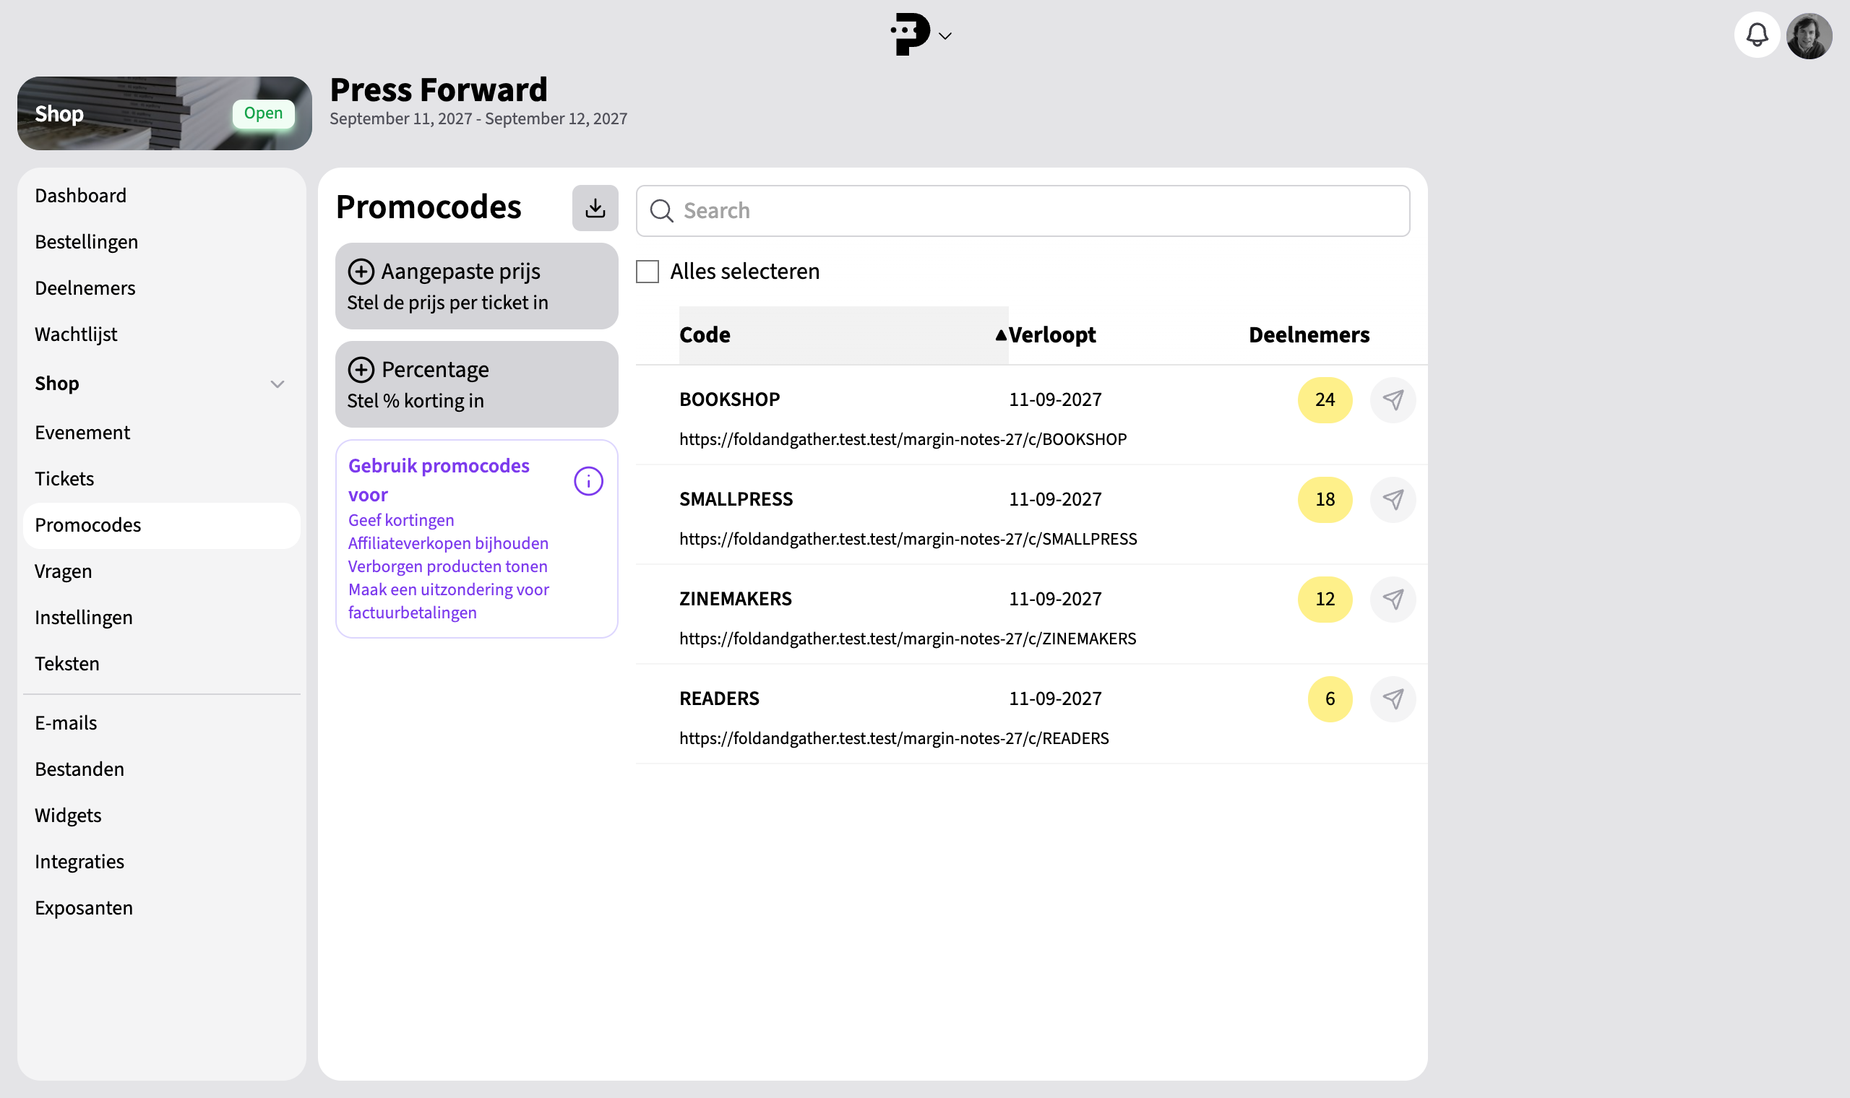Viewport: 1850px width, 1098px height.
Task: Open Evenement in sidebar
Action: tap(82, 433)
